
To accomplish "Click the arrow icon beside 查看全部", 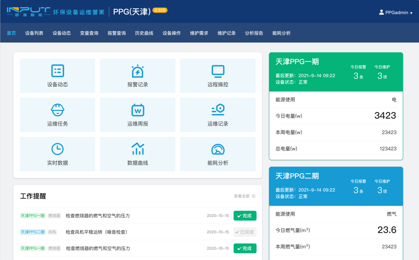I will click(254, 196).
